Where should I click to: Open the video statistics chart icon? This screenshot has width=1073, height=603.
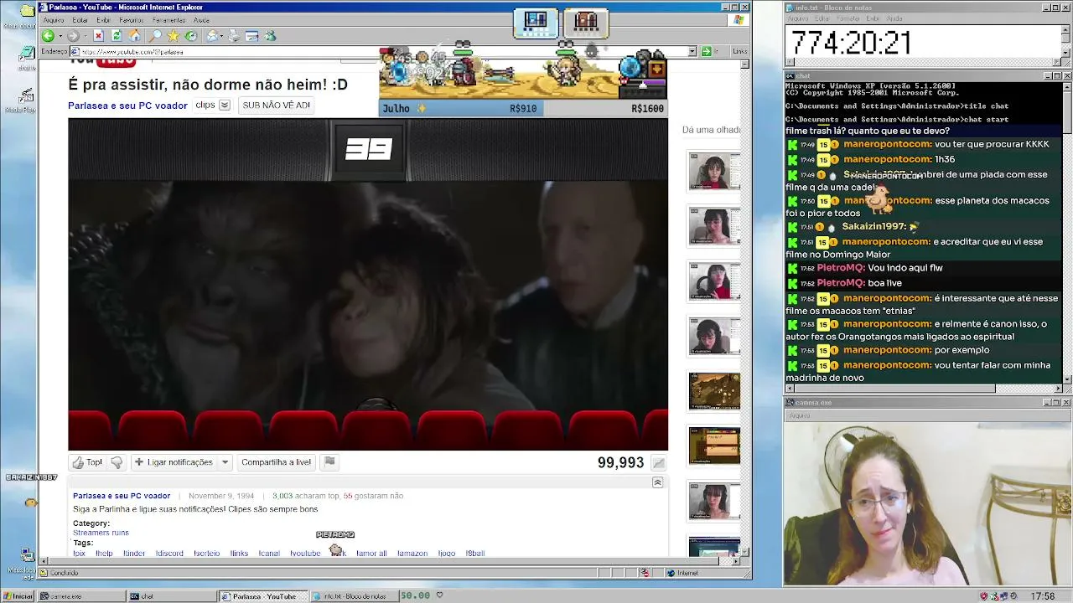(x=659, y=463)
